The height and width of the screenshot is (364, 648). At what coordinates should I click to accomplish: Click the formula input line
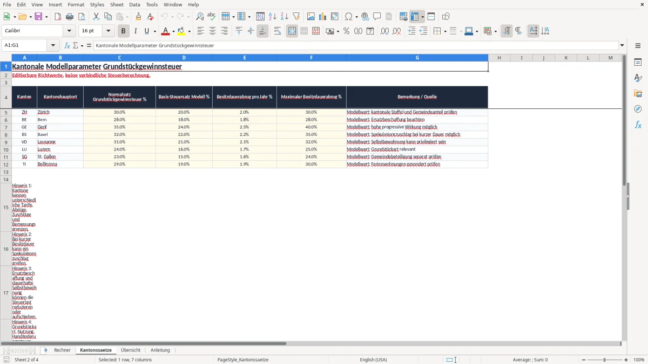point(356,46)
